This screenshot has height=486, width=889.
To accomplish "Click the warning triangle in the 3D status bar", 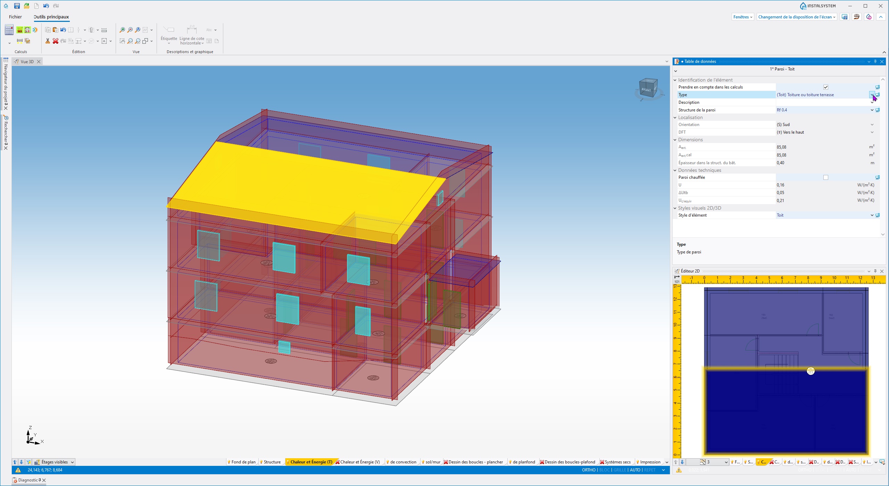I will pos(18,470).
